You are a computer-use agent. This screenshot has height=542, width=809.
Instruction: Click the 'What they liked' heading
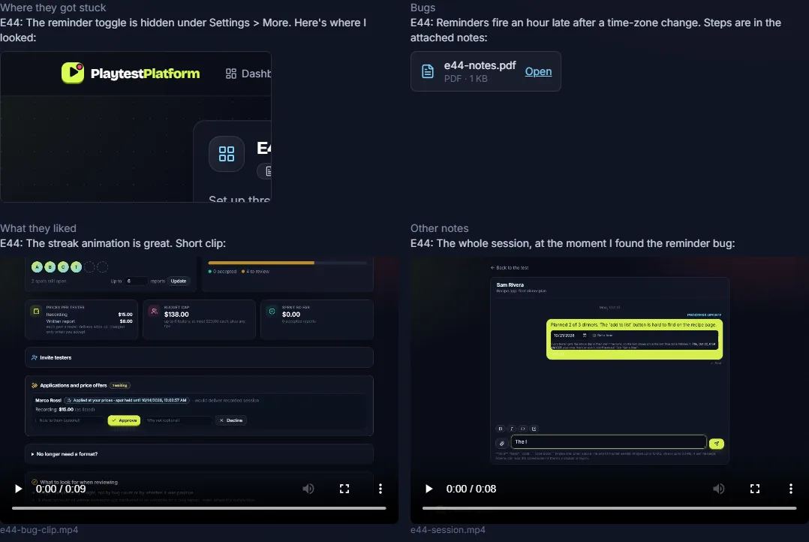pyautogui.click(x=38, y=228)
